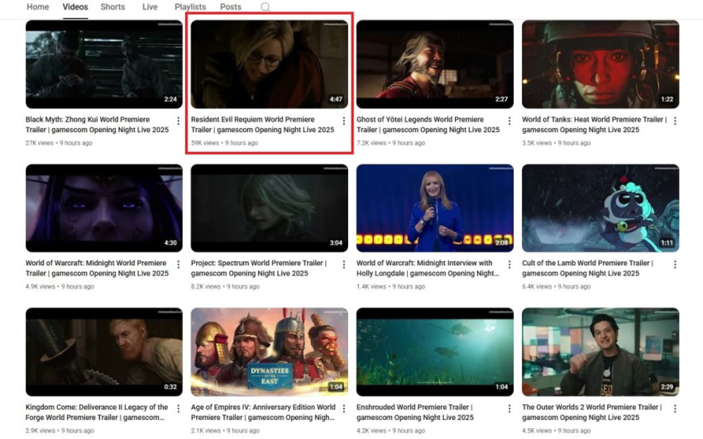Open options menu for Black Myth: Zhong Kui video
The image size is (703, 439).
(178, 122)
